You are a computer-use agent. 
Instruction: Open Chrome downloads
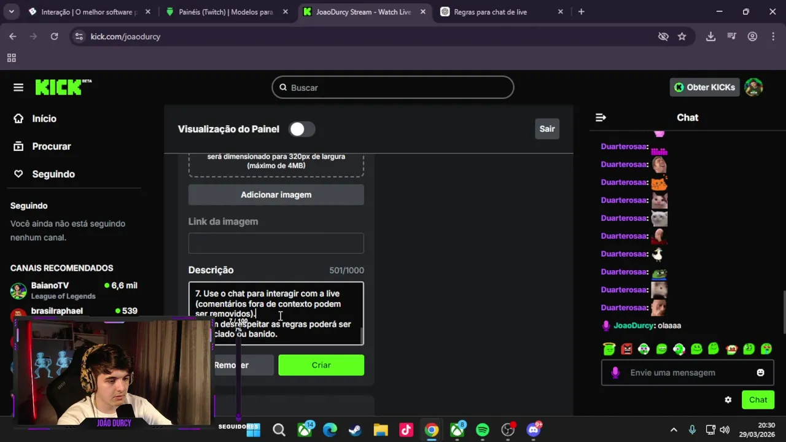710,36
